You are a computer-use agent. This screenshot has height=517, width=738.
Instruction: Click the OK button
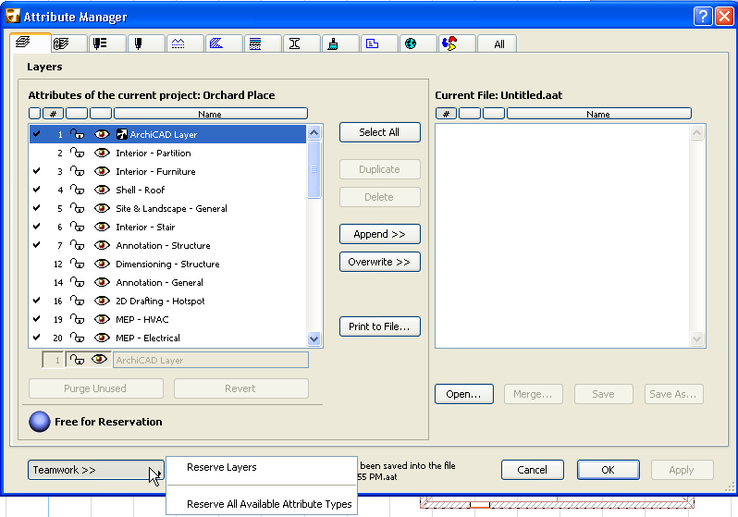(609, 470)
